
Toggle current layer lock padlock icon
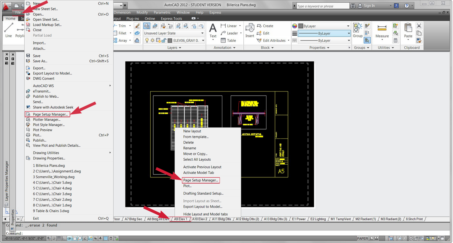coord(164,40)
